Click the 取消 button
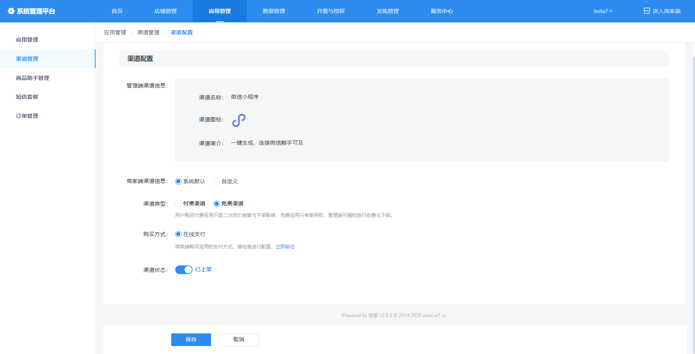Screen dimensions: 695x354 point(239,340)
